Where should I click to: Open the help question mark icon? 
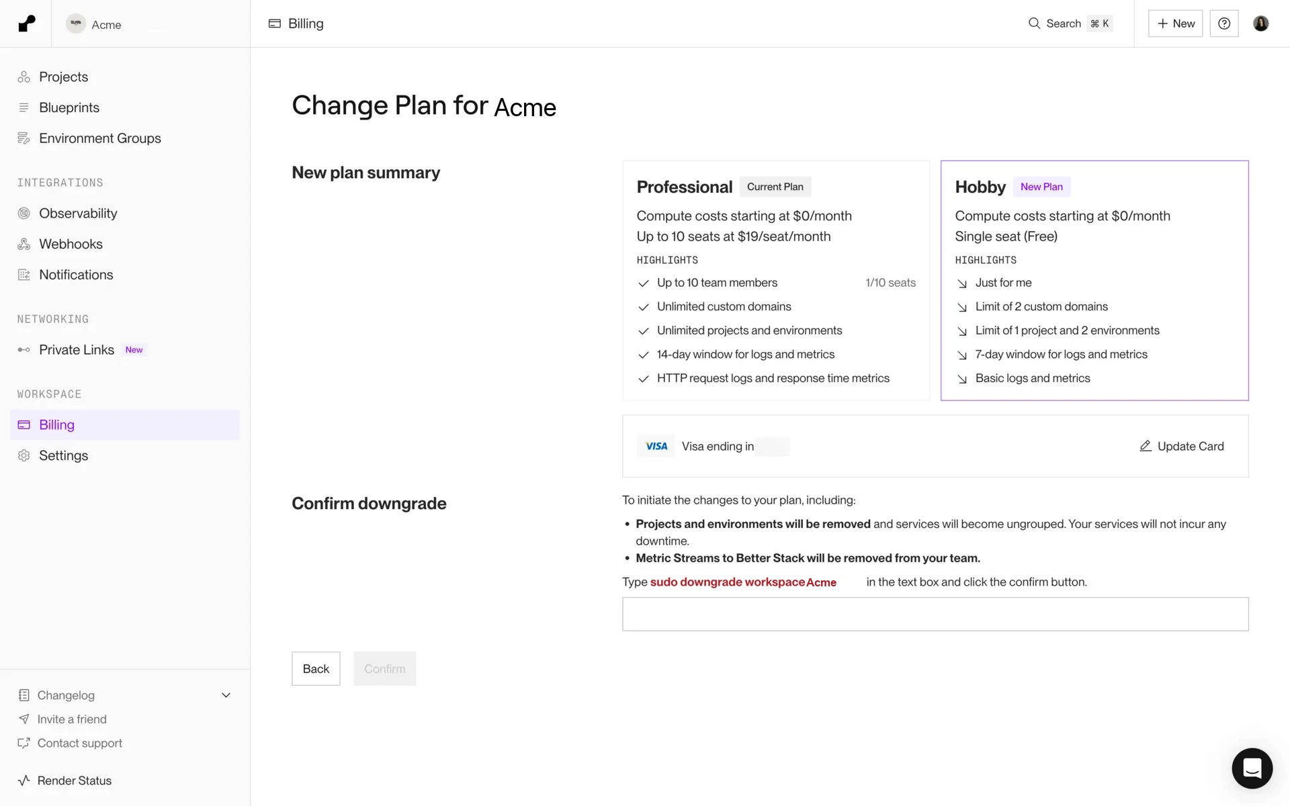1223,24
